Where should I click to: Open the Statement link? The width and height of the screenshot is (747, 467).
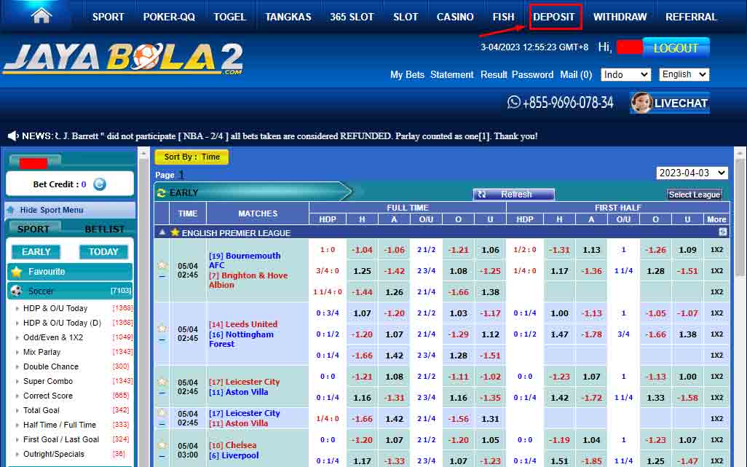451,75
